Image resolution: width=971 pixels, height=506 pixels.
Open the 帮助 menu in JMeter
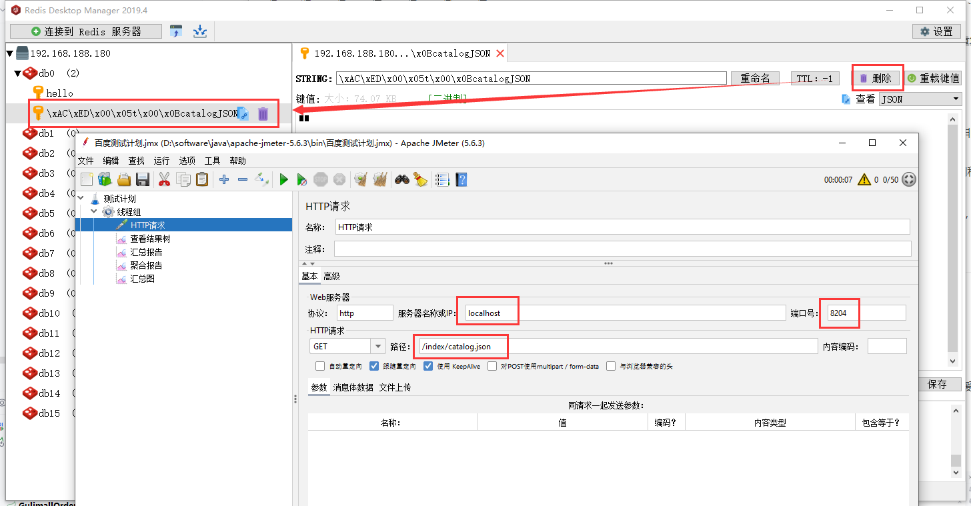click(237, 161)
